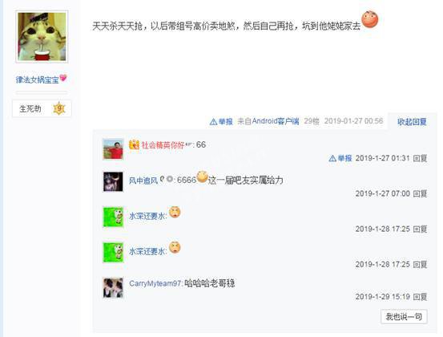This screenshot has width=443, height=337.
Task: Open 社会精英你好 profile link
Action: click(163, 145)
